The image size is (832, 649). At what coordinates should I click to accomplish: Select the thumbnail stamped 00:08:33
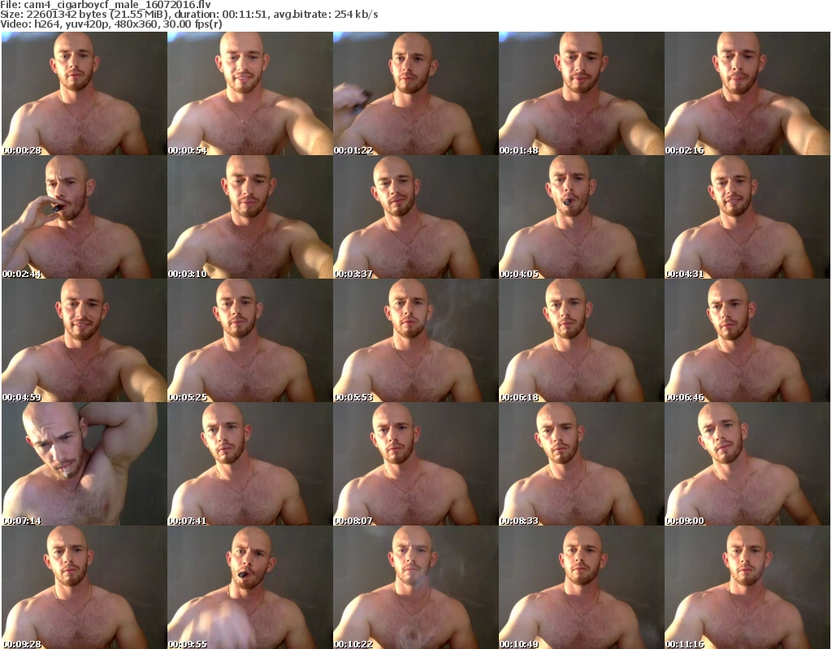(x=581, y=465)
